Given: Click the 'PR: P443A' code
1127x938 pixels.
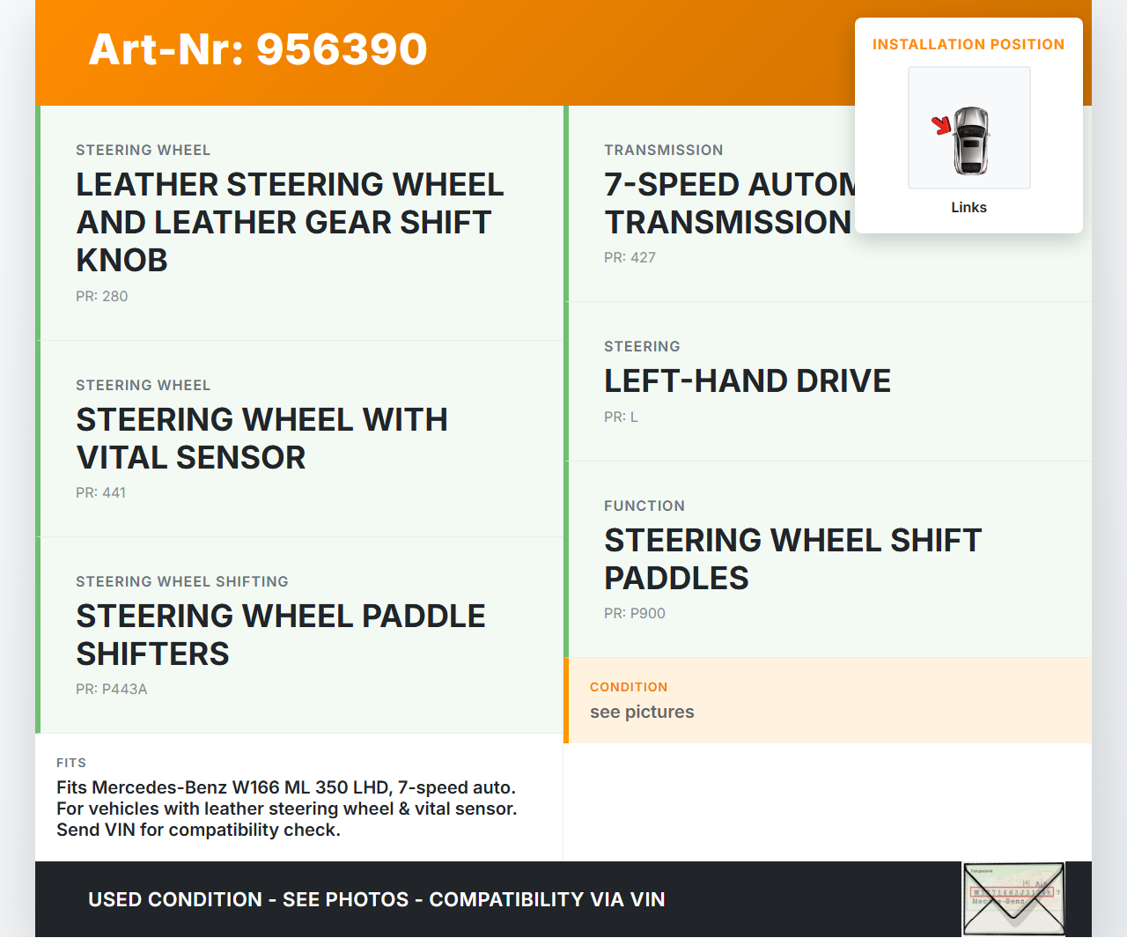Looking at the screenshot, I should (x=112, y=689).
